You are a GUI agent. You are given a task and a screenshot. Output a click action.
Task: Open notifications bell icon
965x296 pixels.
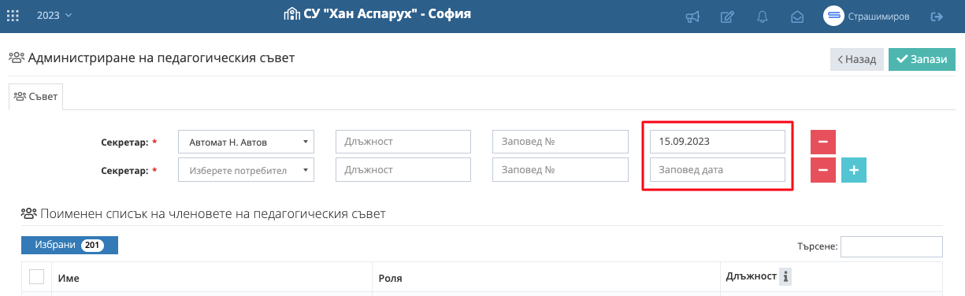point(763,17)
